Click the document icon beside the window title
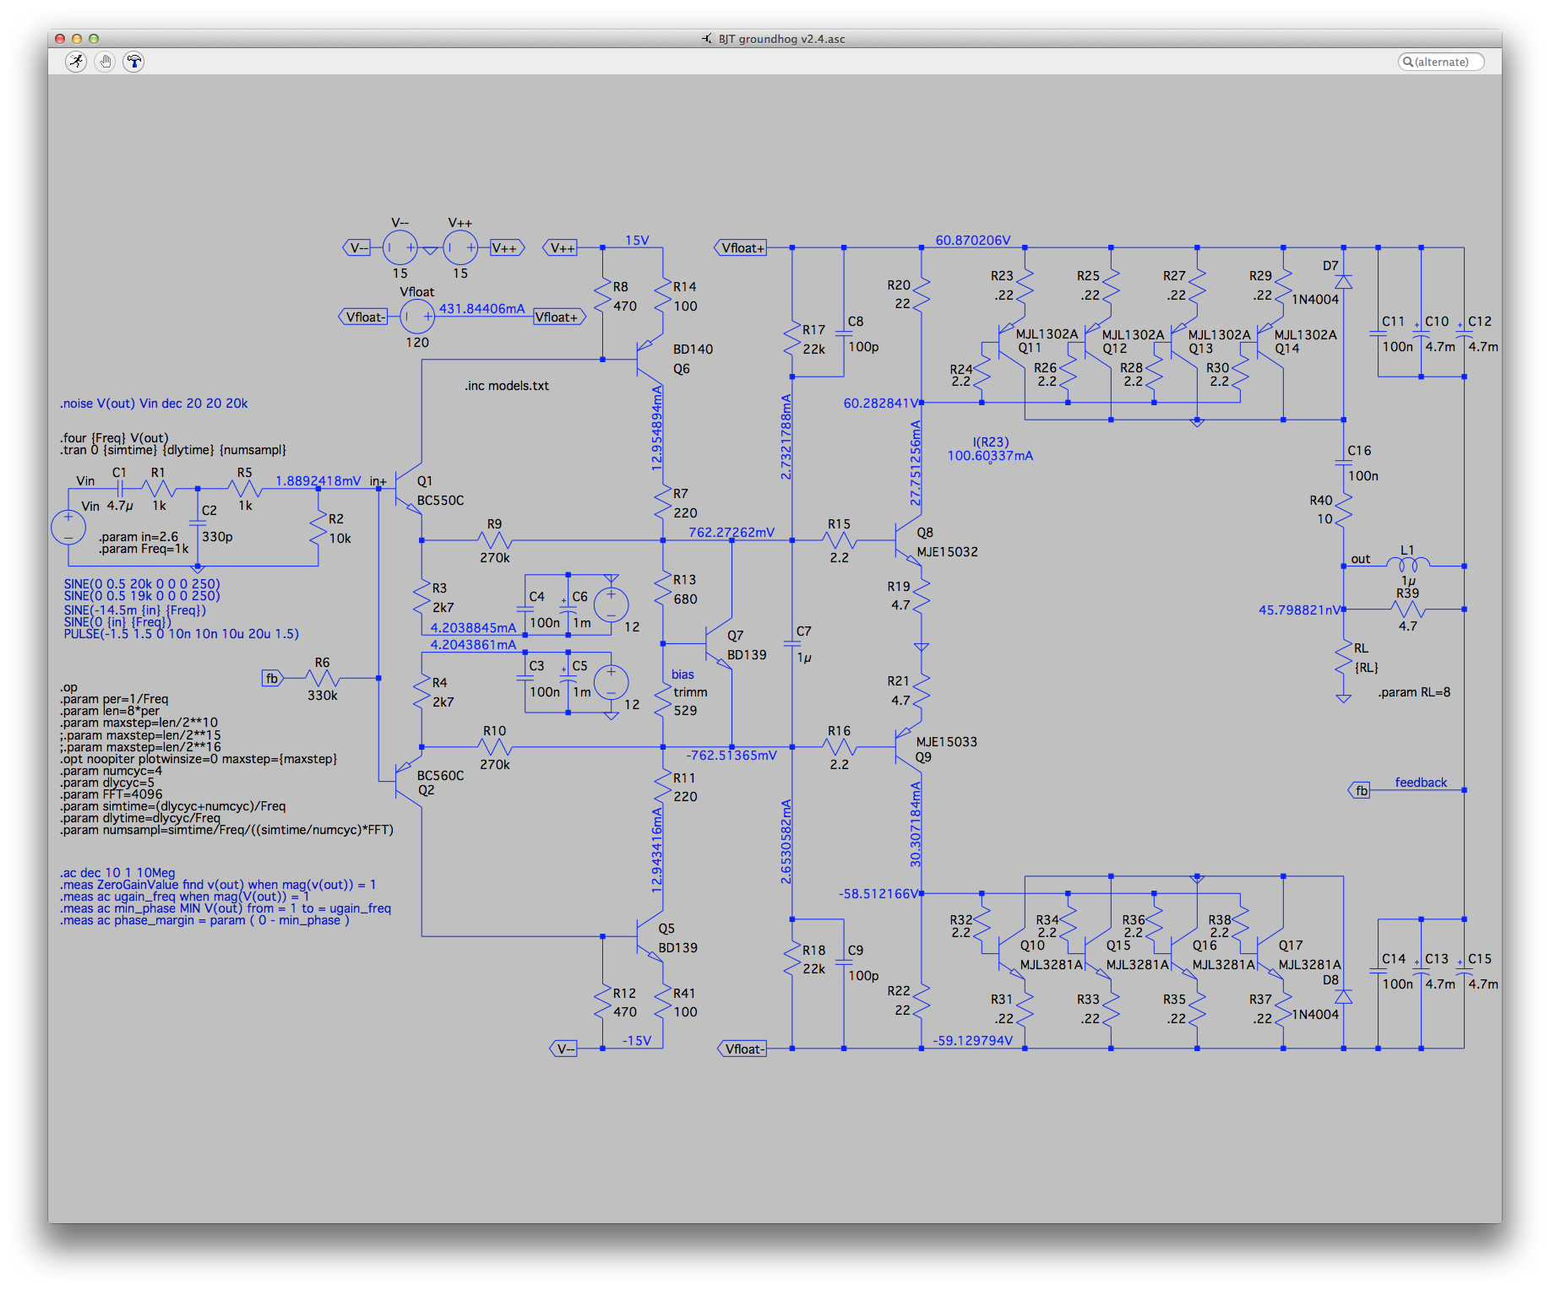1550x1290 pixels. coord(707,39)
